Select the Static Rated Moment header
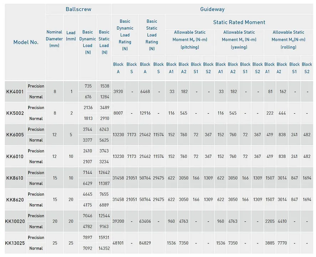Image resolution: width=316 pixels, height=257 pixels. [239, 22]
